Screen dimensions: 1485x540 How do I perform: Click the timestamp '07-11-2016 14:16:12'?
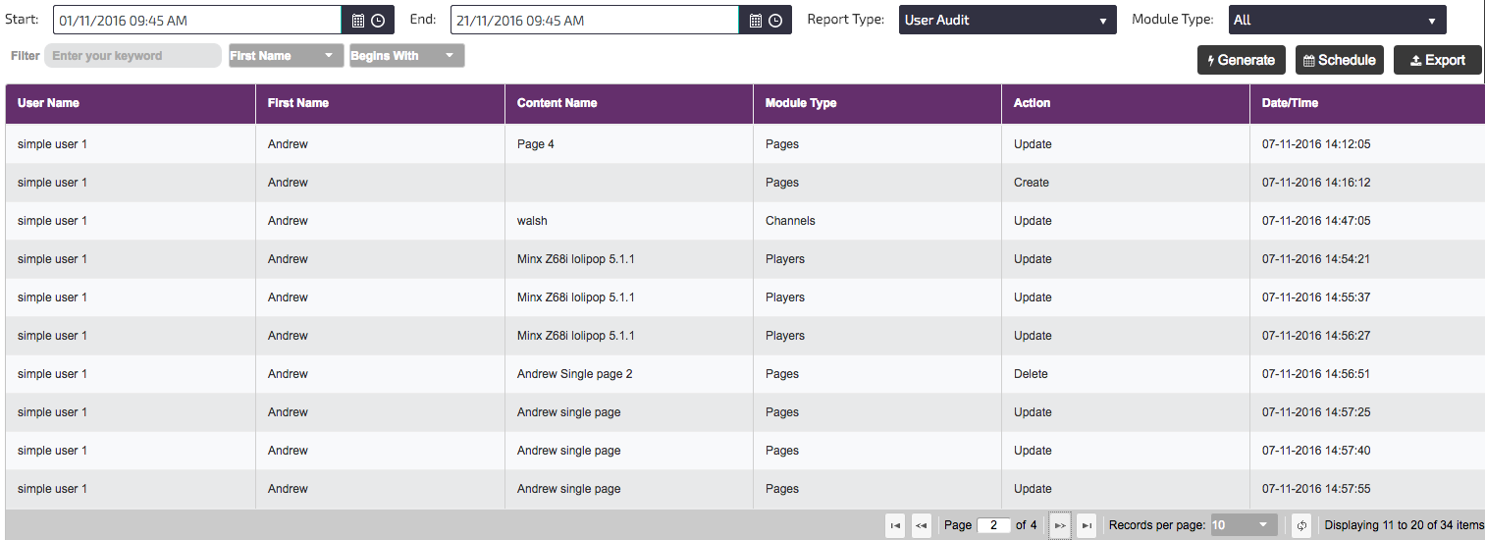(x=1316, y=183)
